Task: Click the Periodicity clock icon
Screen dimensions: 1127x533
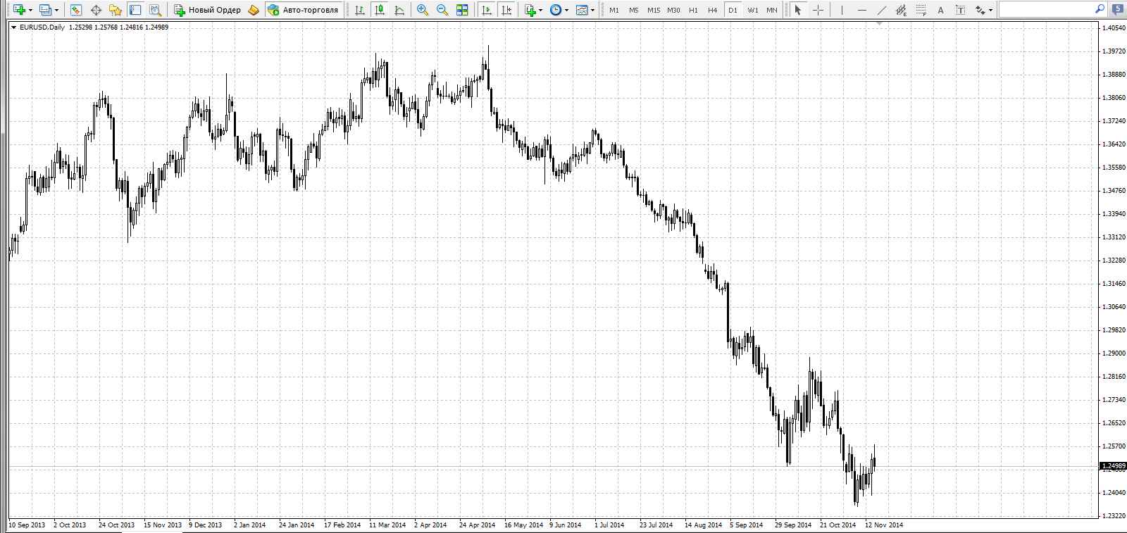Action: pos(556,10)
